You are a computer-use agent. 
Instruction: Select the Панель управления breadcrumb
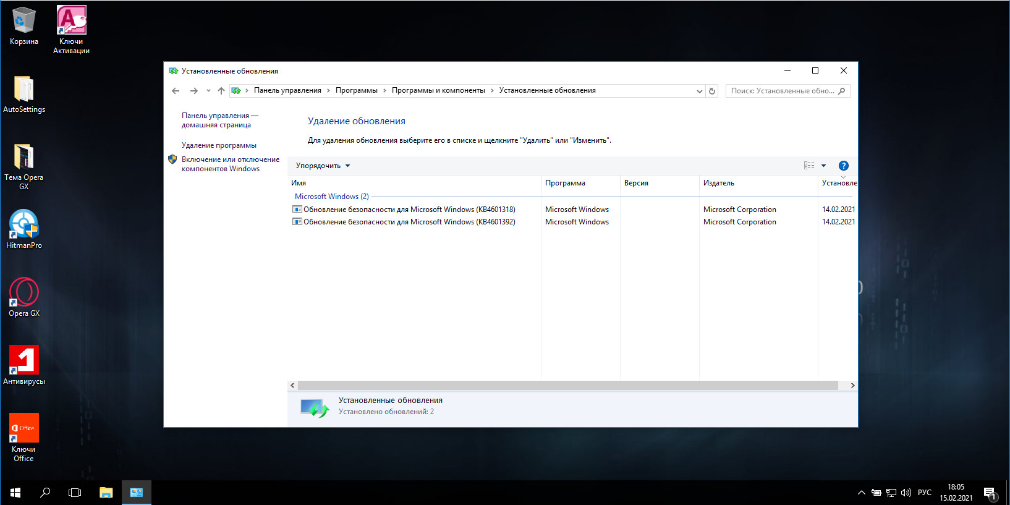[287, 90]
